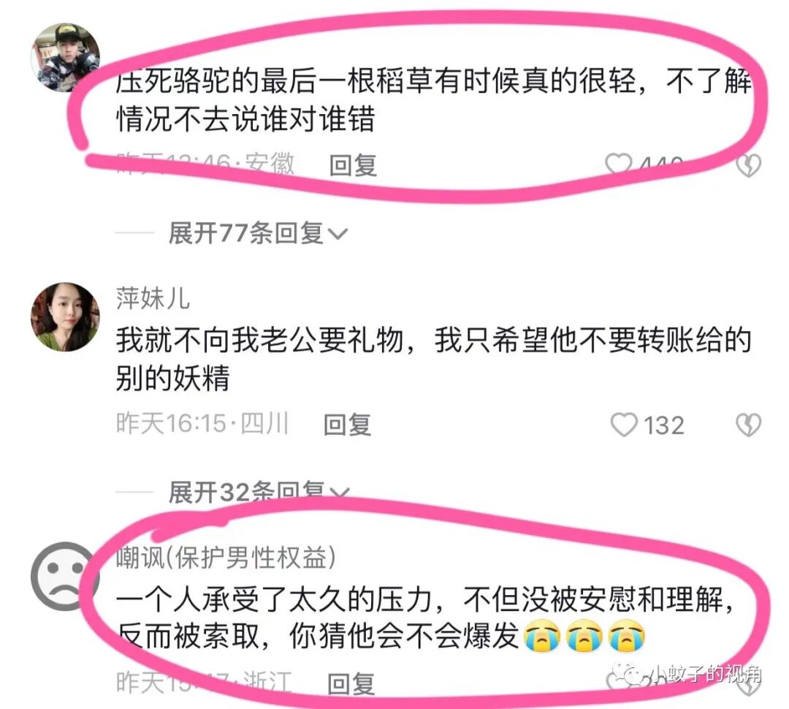View 萍妹儿's avatar photo

(65, 316)
